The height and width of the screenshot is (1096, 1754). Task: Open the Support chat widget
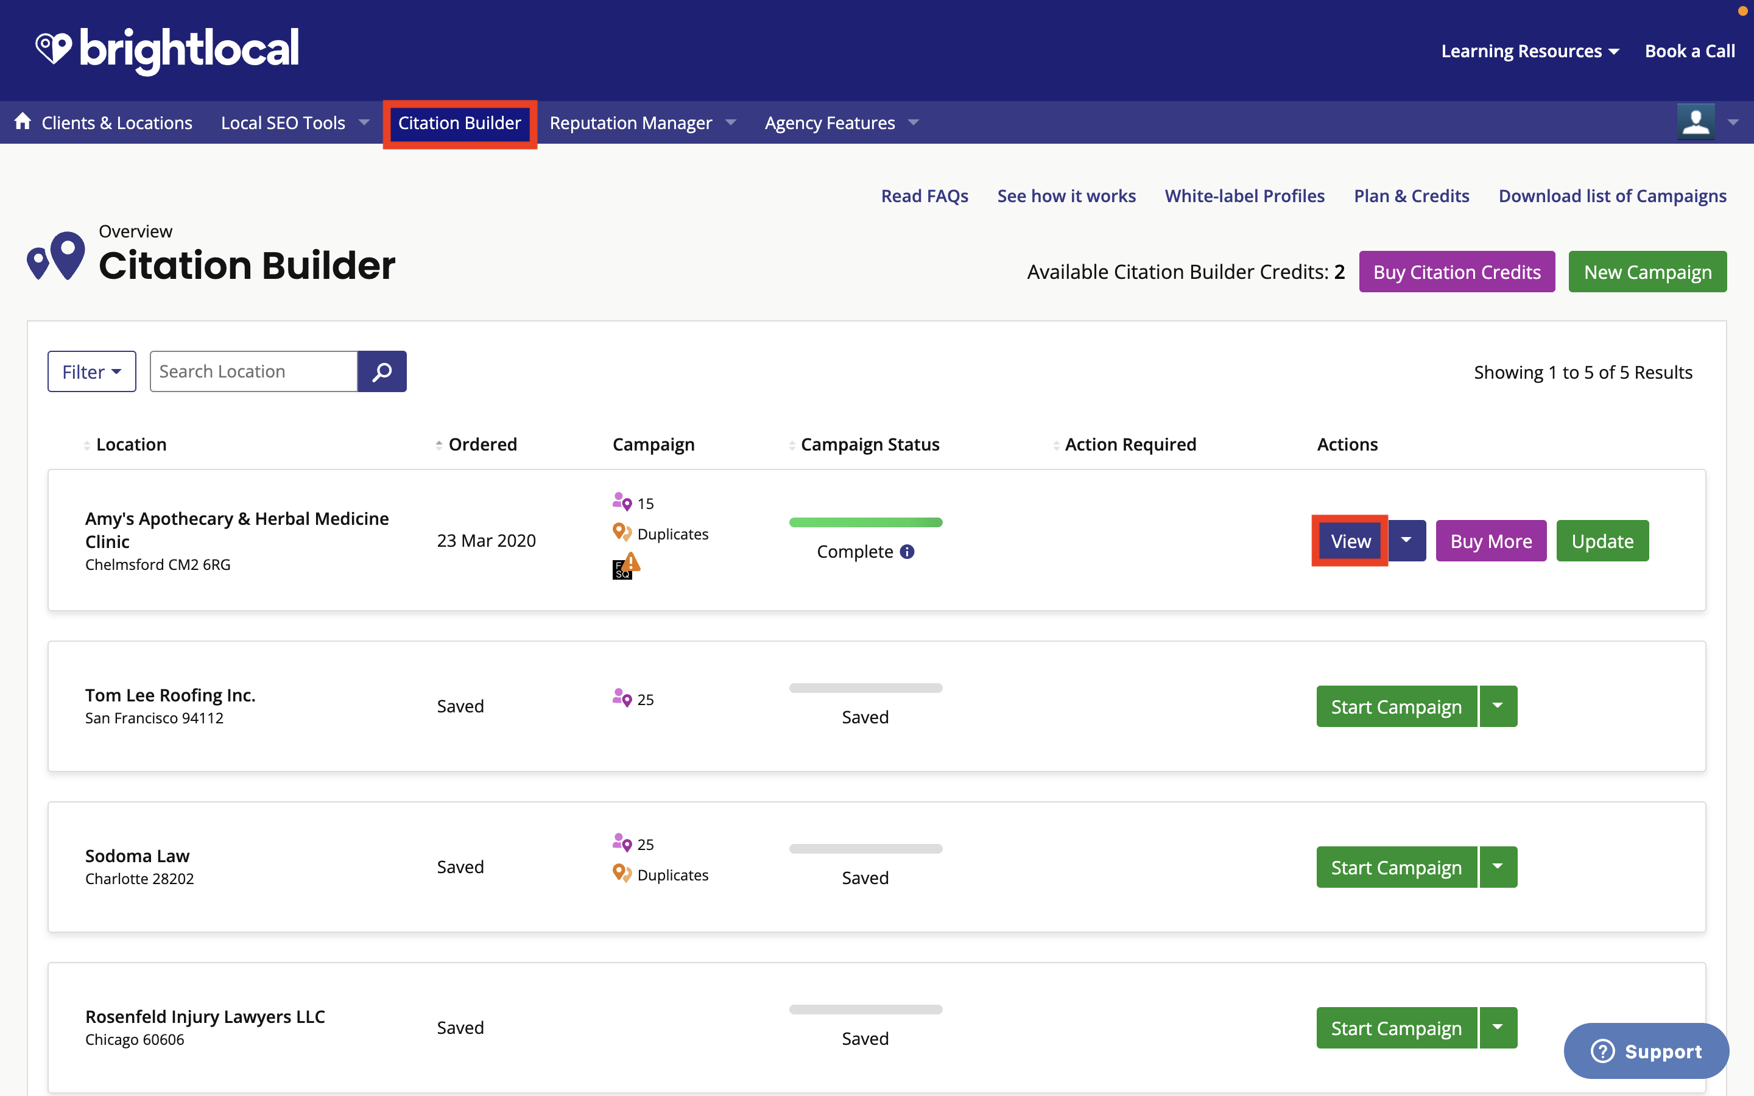point(1646,1051)
